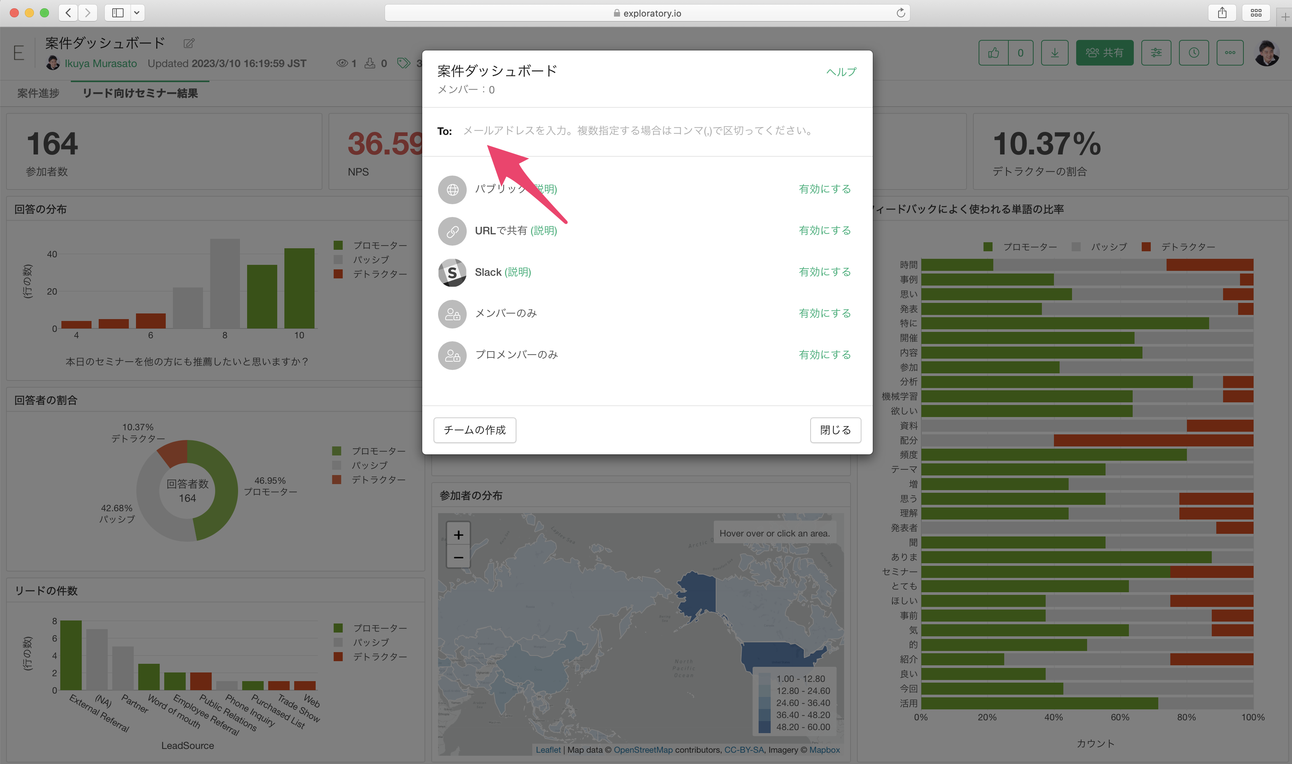Show the Safari tab overview grid
Screen dimensions: 1292x764
[1256, 13]
